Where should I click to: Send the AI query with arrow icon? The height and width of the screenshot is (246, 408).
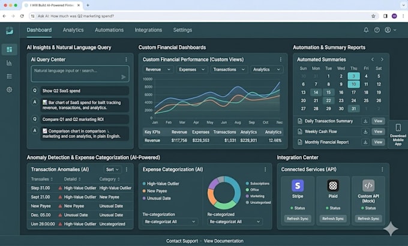(x=124, y=77)
